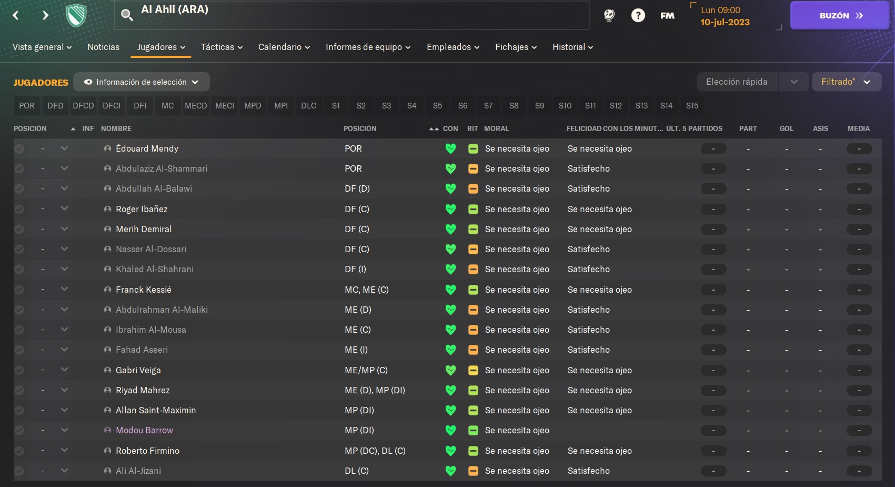Click the BUZÓN continue button
Screen dimensions: 895x487
(839, 15)
